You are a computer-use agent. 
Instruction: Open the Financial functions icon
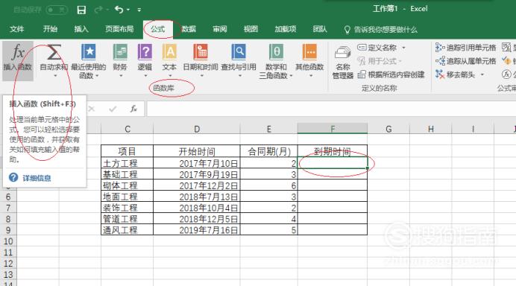click(120, 52)
